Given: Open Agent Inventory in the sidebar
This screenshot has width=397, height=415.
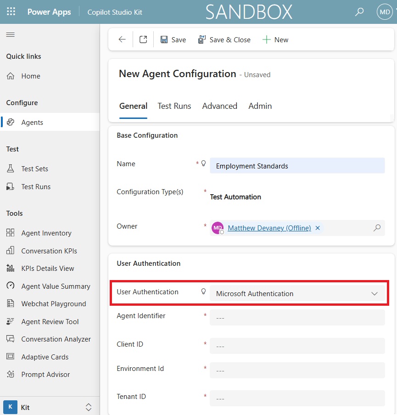Looking at the screenshot, I should 46,233.
